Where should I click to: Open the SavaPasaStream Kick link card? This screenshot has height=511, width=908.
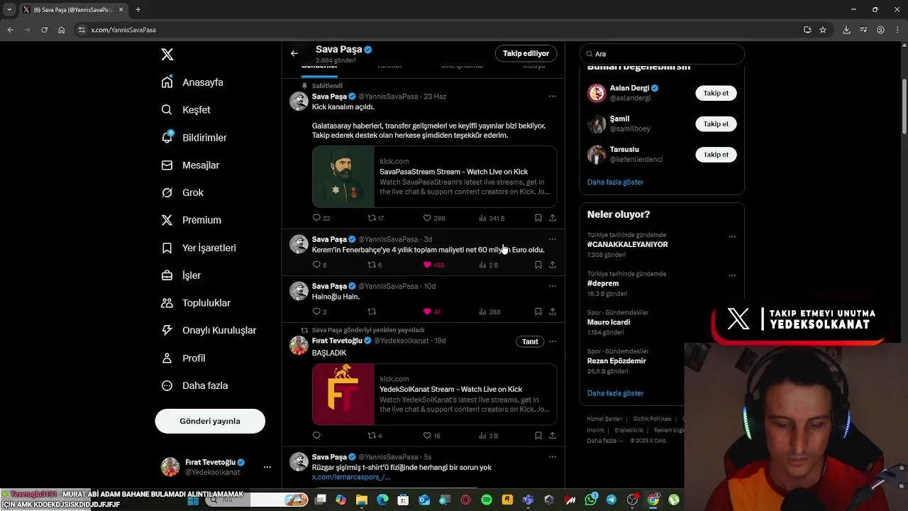point(434,177)
